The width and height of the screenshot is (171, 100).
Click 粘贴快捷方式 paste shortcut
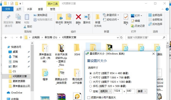[x=43, y=20]
